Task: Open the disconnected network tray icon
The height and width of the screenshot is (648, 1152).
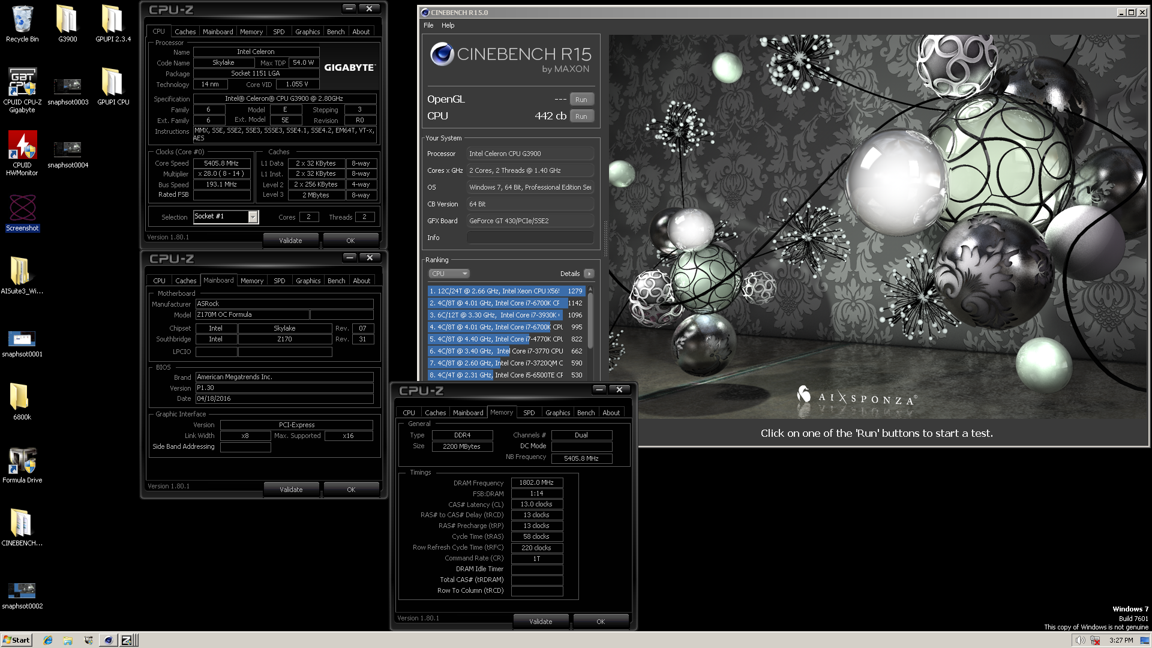Action: [1095, 640]
